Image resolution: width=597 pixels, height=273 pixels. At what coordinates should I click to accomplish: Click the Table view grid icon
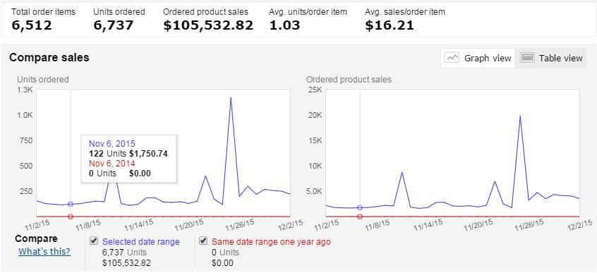pos(527,58)
